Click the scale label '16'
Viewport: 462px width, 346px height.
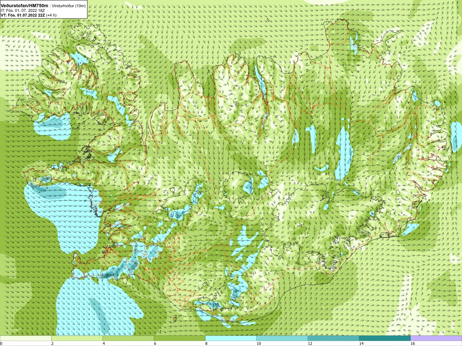(x=413, y=343)
